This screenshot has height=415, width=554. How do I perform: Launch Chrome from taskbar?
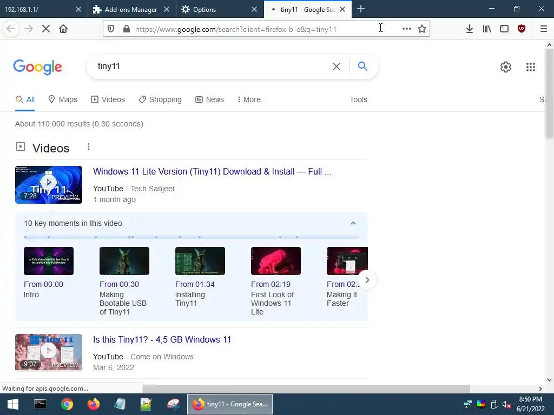pyautogui.click(x=67, y=404)
